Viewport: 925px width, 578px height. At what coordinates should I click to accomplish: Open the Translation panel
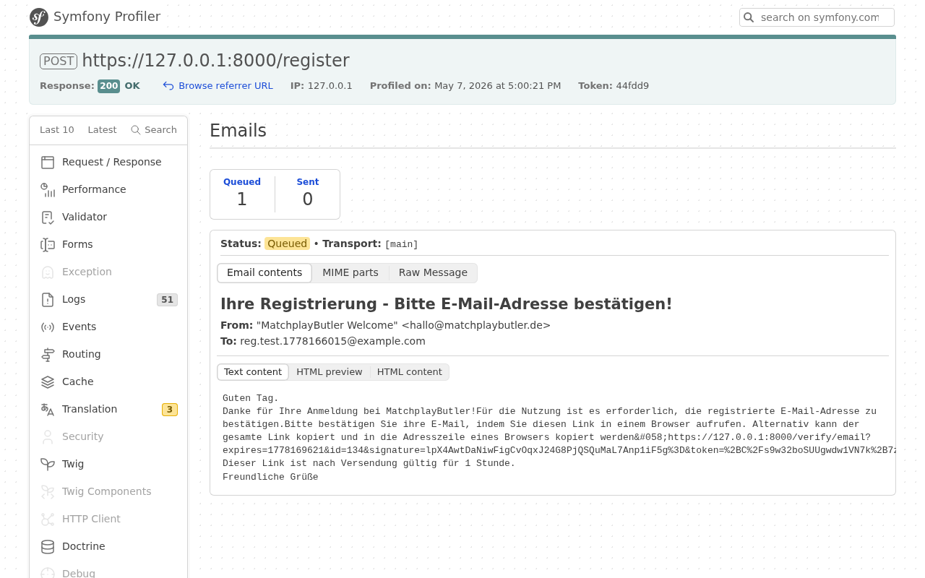point(108,409)
